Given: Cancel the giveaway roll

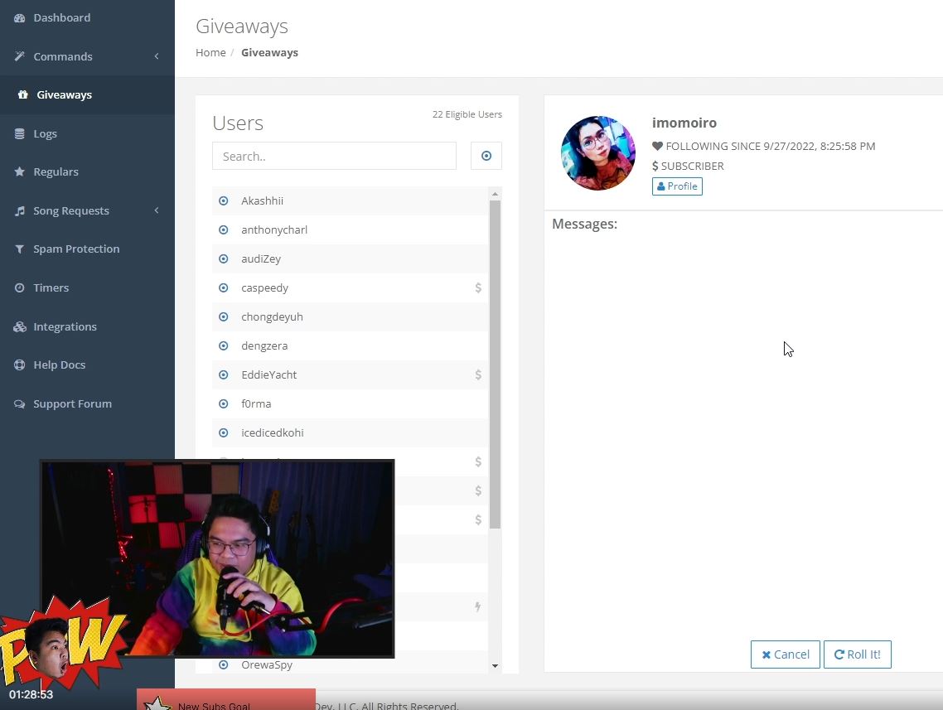Looking at the screenshot, I should tap(785, 654).
